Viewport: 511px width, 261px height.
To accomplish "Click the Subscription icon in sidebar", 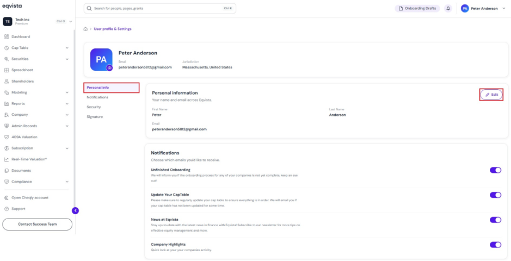I will 7,148.
